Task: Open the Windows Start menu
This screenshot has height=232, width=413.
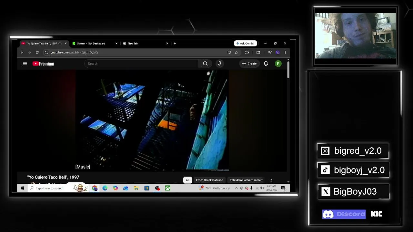Action: 22,188
